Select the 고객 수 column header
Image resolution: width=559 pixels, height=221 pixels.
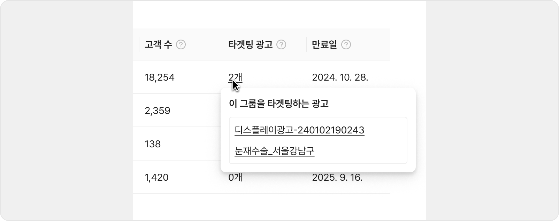pyautogui.click(x=158, y=45)
